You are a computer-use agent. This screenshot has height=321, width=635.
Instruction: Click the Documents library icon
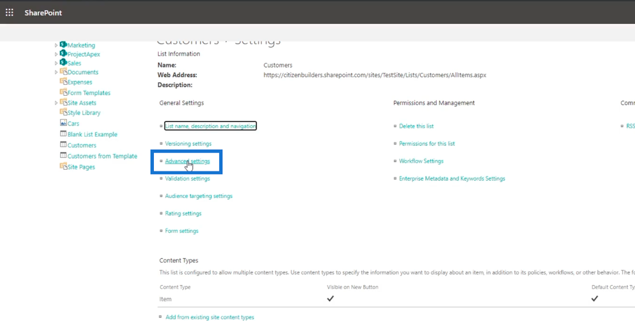point(63,71)
